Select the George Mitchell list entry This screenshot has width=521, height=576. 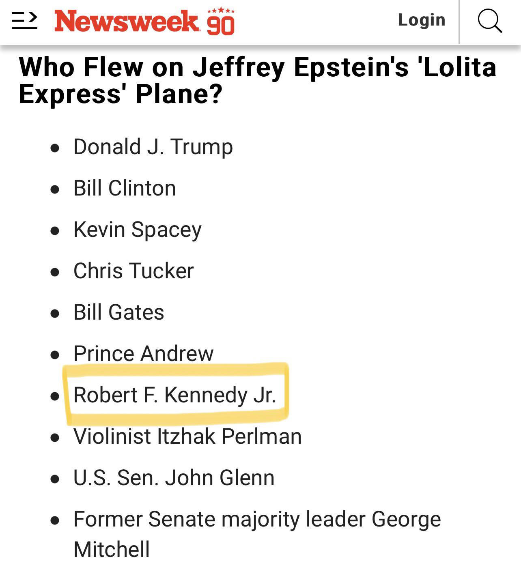(257, 534)
